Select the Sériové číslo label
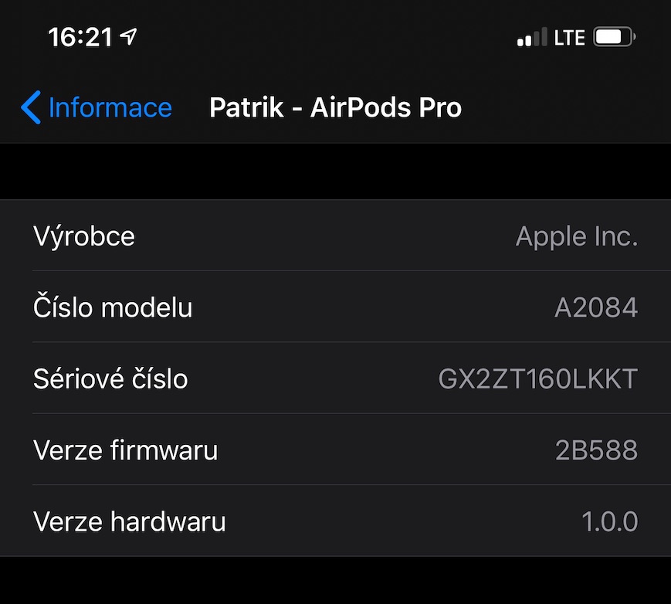671x604 pixels. pos(110,378)
